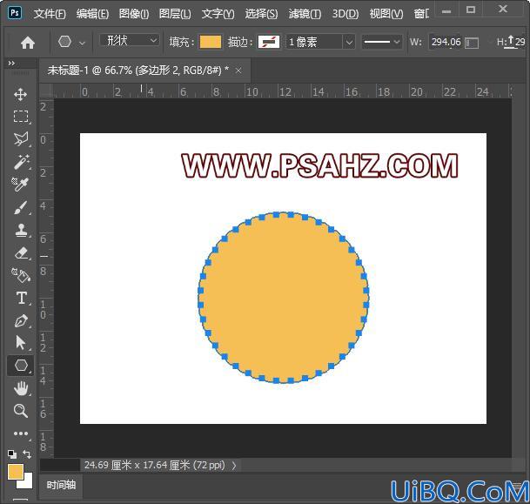Swap foreground and background colors
The height and width of the screenshot is (504, 530).
(x=27, y=454)
